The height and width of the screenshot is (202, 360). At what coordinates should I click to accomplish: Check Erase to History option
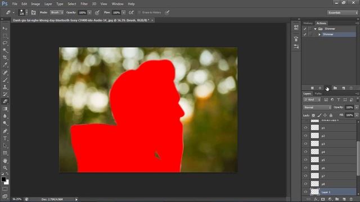139,12
